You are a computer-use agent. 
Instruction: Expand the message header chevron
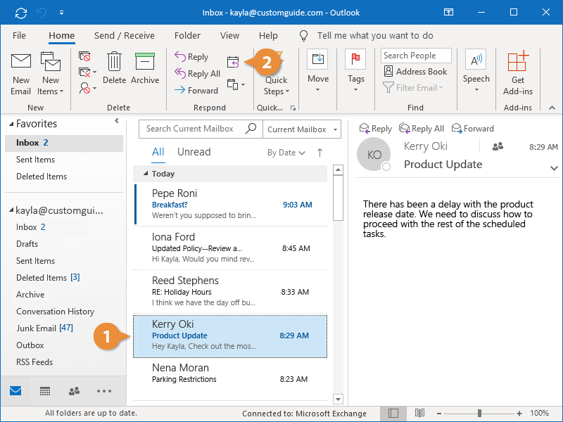554,168
